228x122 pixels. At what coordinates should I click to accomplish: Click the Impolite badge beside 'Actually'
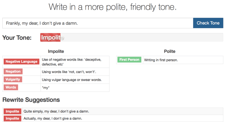click(12, 118)
